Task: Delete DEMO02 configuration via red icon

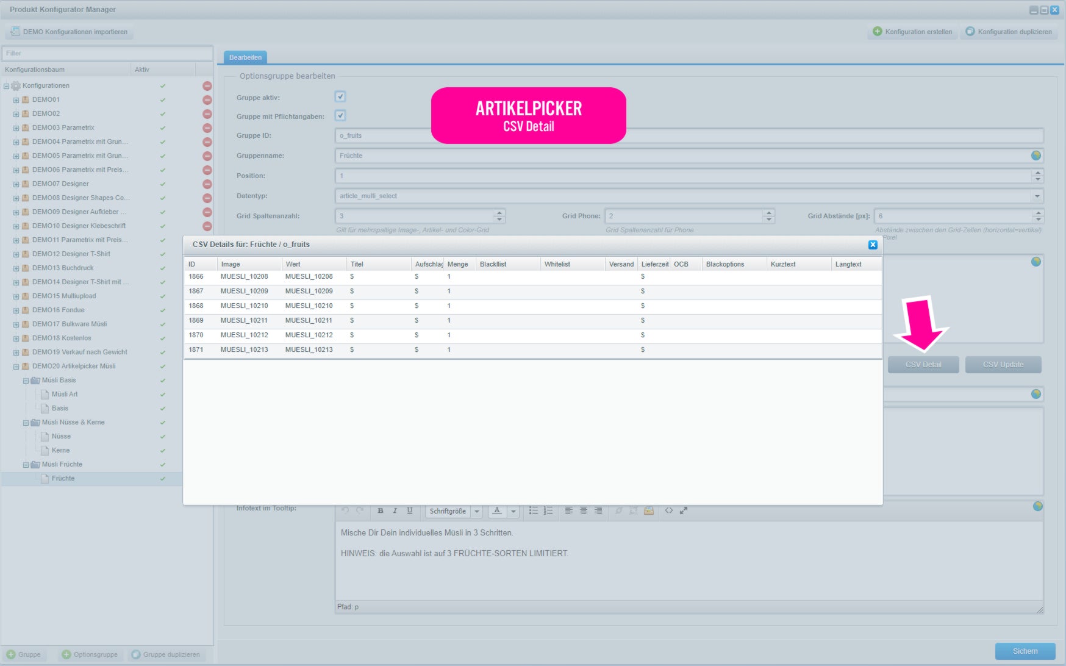Action: [207, 114]
